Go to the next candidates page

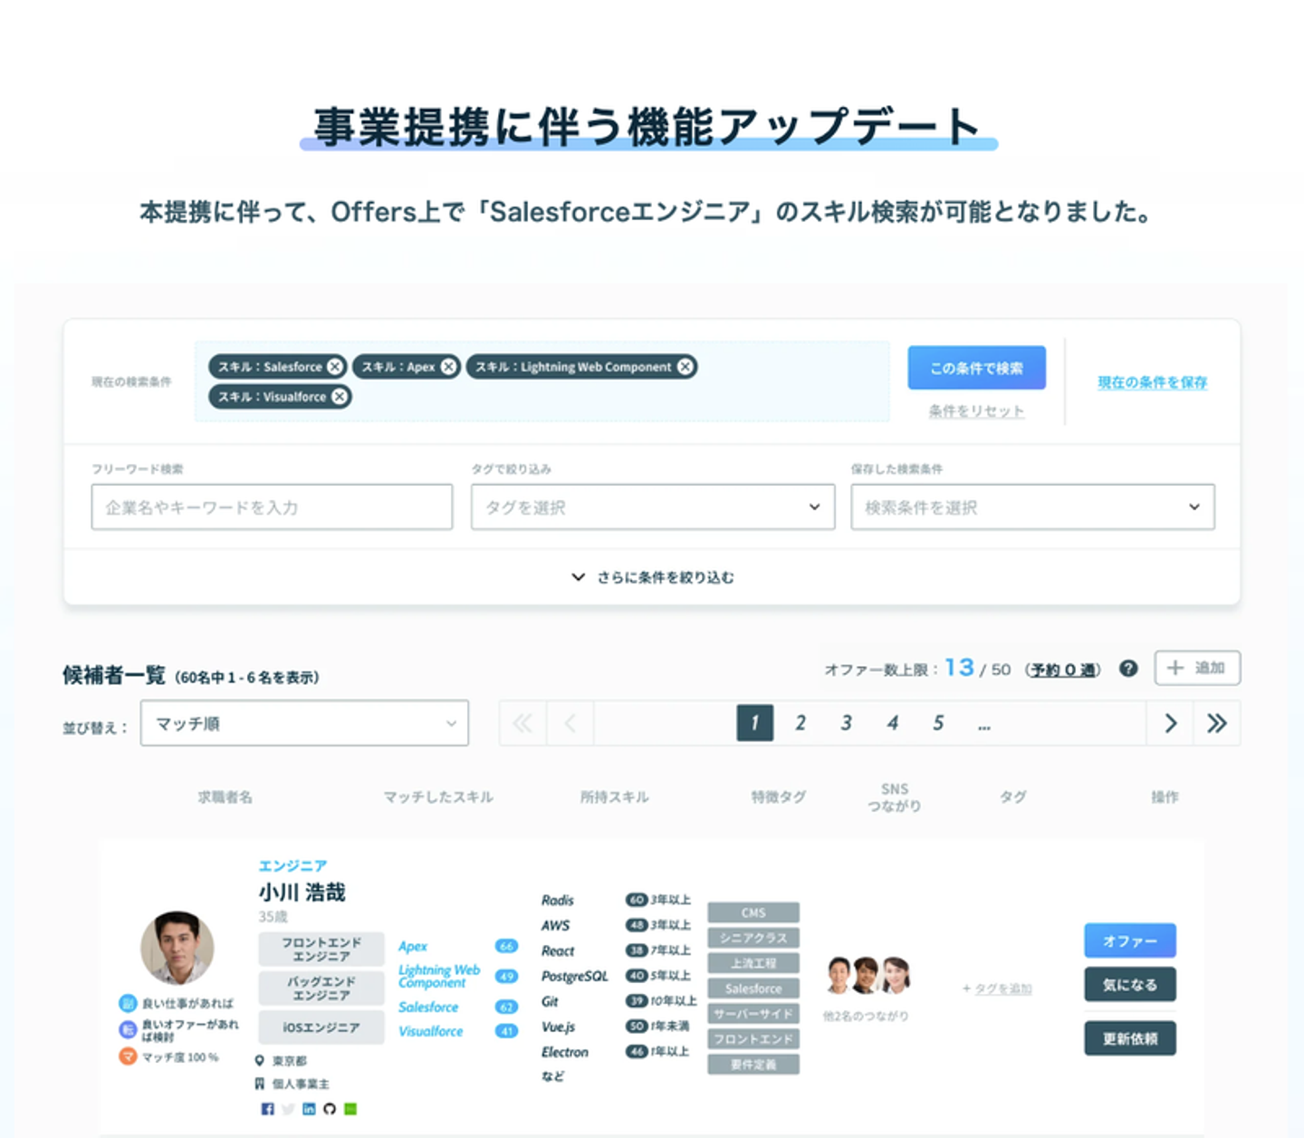click(x=1170, y=723)
